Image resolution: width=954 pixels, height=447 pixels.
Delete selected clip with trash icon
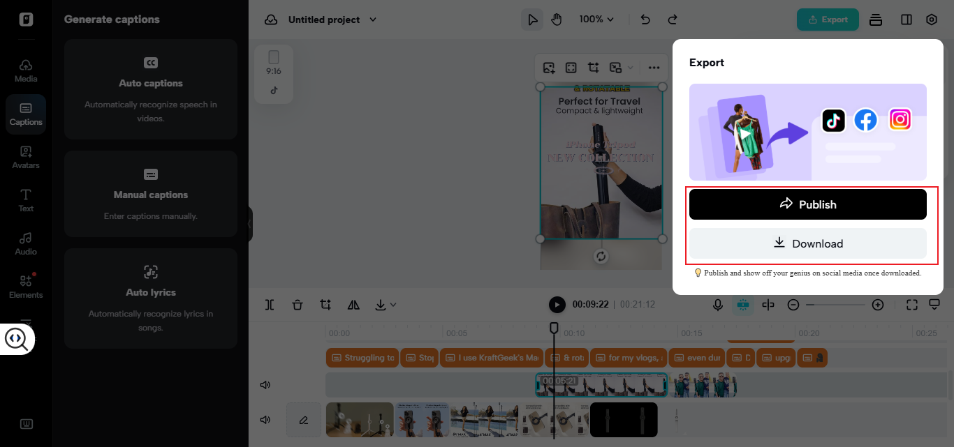pos(298,305)
